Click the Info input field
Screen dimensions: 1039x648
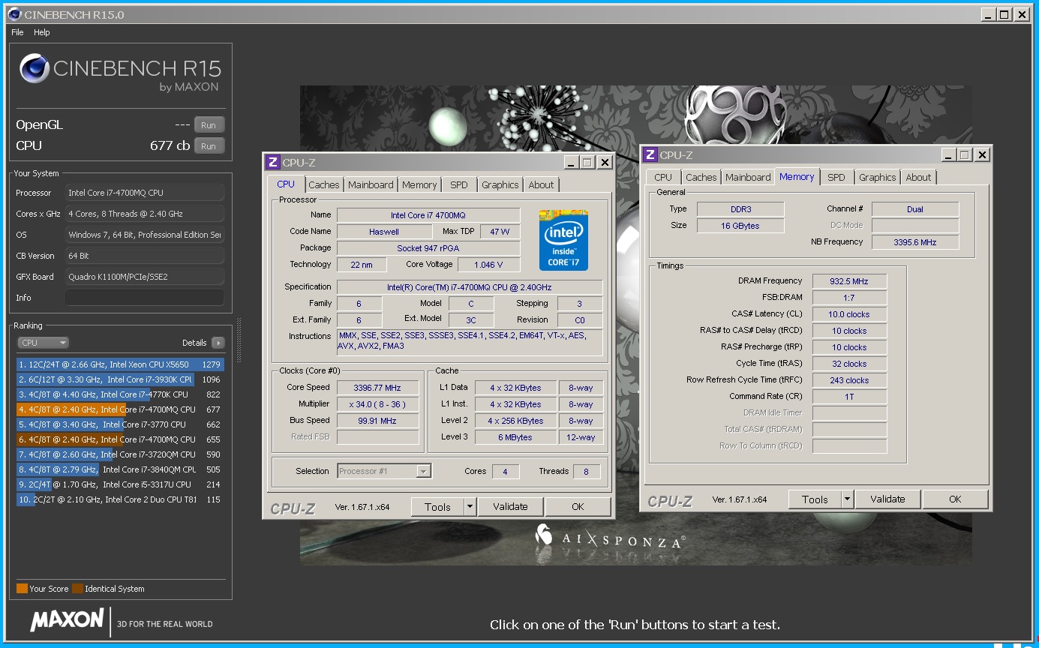[x=145, y=298]
